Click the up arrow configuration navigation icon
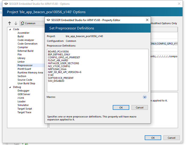Screen dimensions: 187x145 [x=10, y=23]
